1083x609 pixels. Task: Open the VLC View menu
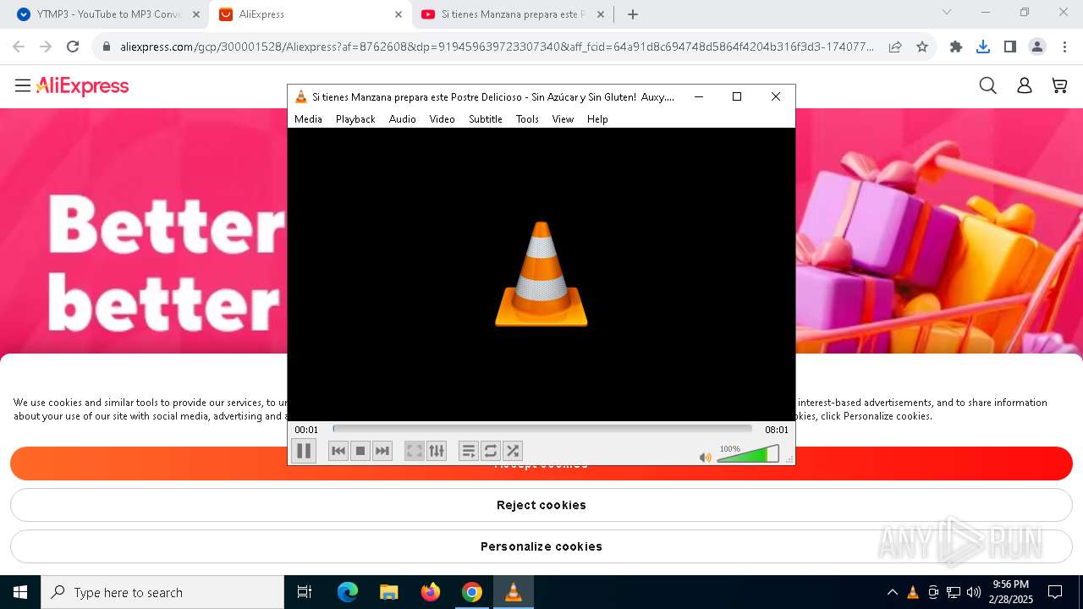(563, 119)
